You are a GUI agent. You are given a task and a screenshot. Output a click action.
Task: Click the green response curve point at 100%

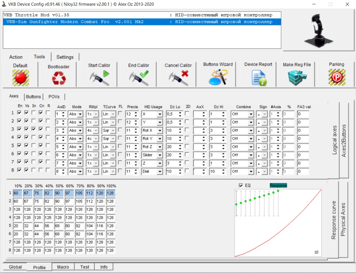[x=278, y=191]
